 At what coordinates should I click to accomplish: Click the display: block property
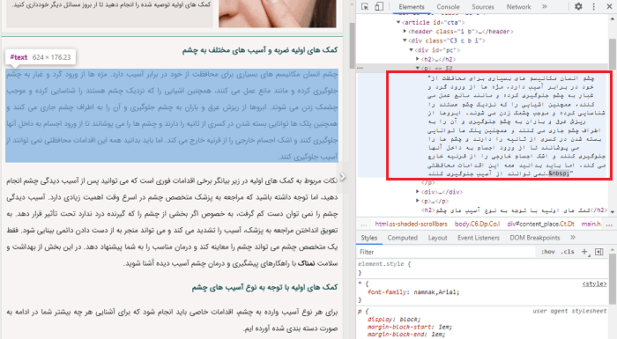[x=394, y=320]
